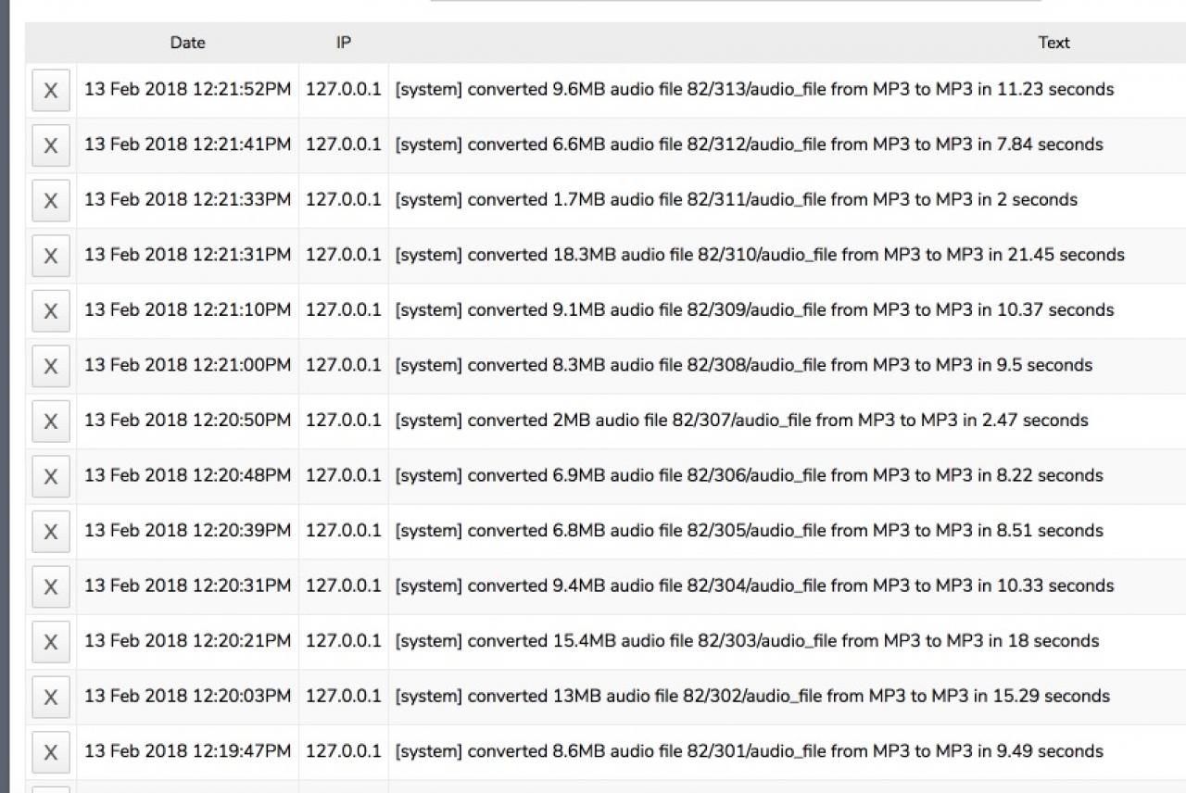Click the X for the 13MB file entry
This screenshot has height=793, width=1186.
[x=51, y=697]
